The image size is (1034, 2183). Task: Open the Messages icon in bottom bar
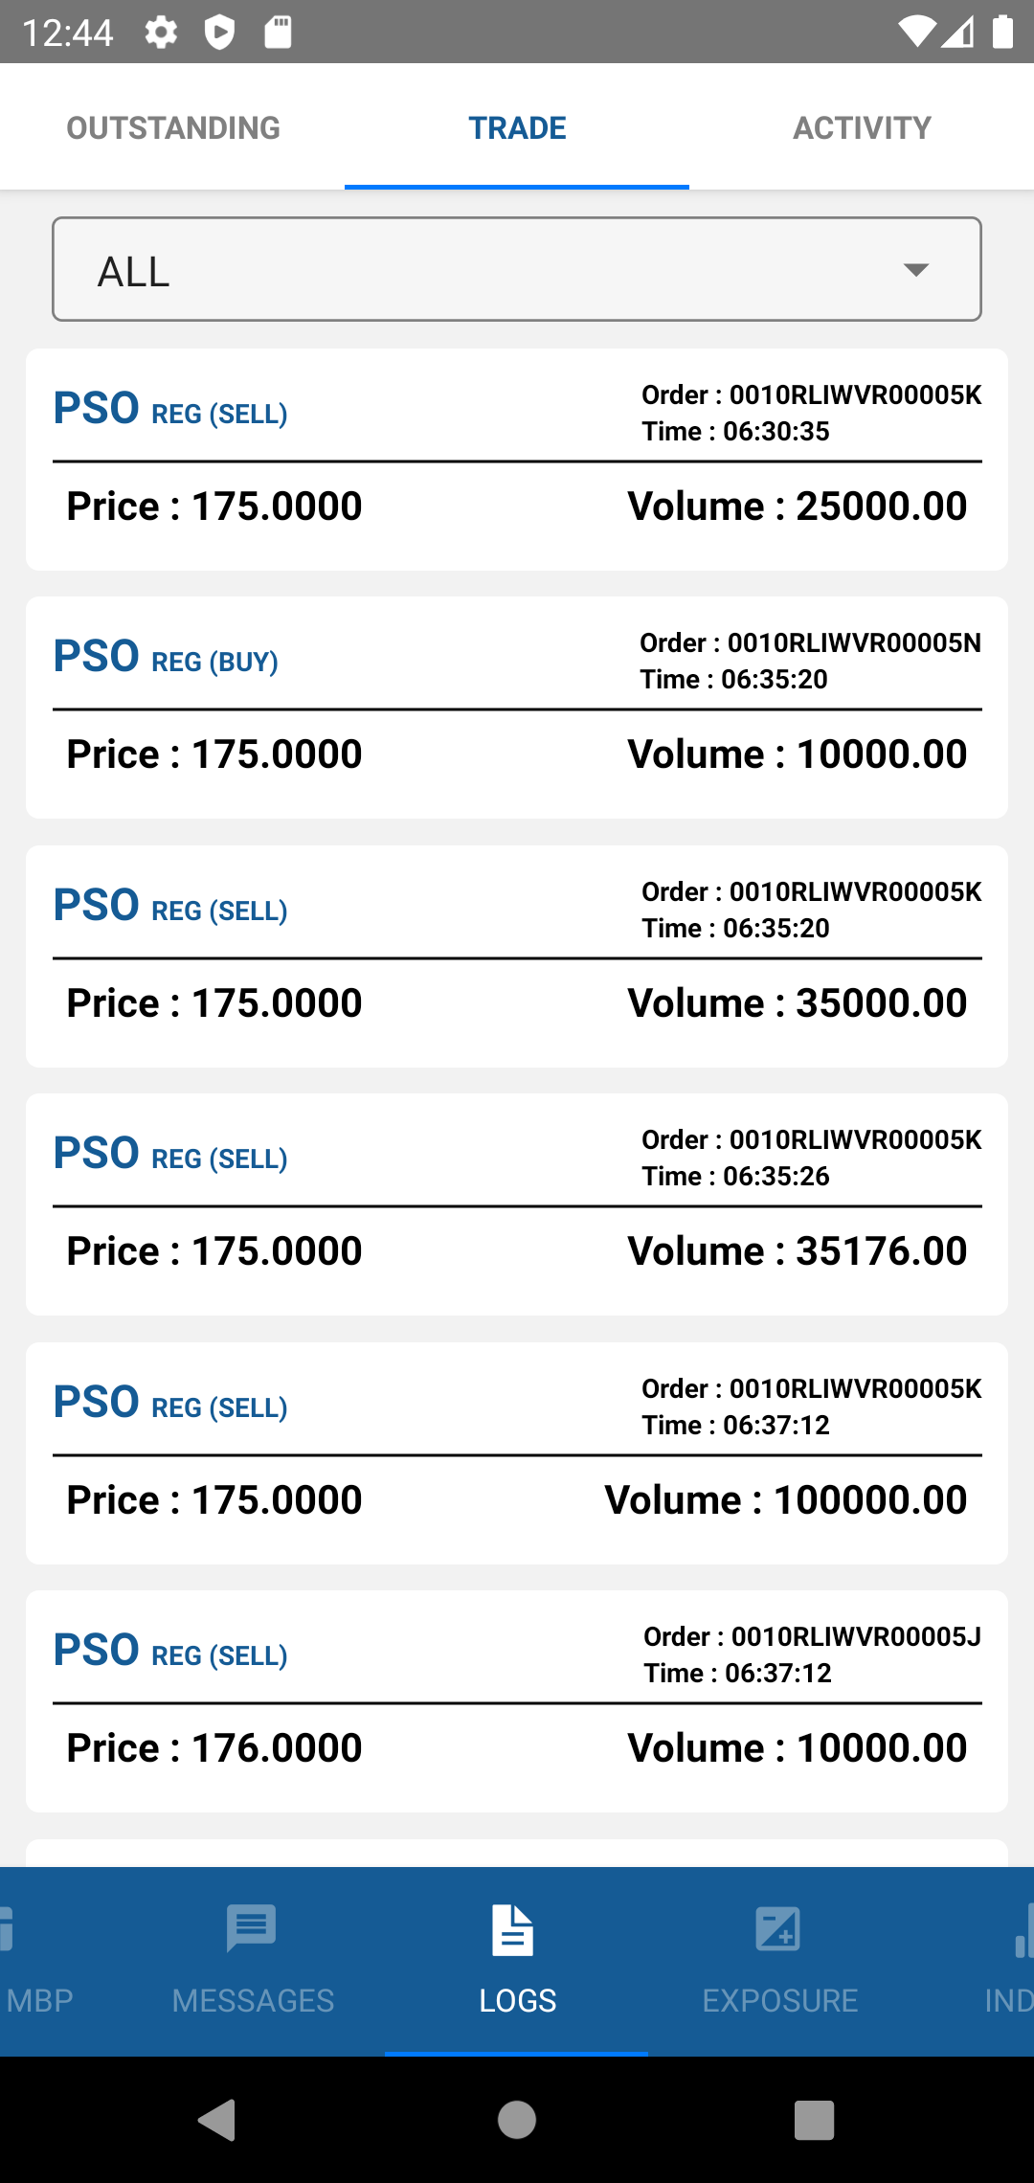pyautogui.click(x=252, y=1928)
